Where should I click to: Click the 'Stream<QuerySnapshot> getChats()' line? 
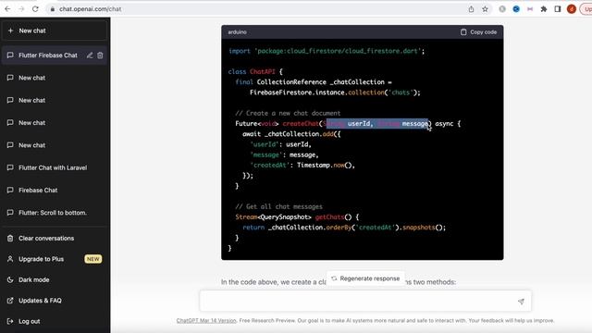pos(297,217)
